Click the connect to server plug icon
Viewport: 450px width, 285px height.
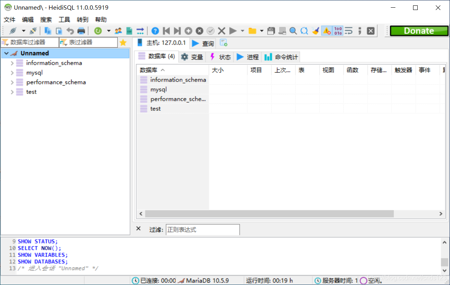click(x=13, y=31)
